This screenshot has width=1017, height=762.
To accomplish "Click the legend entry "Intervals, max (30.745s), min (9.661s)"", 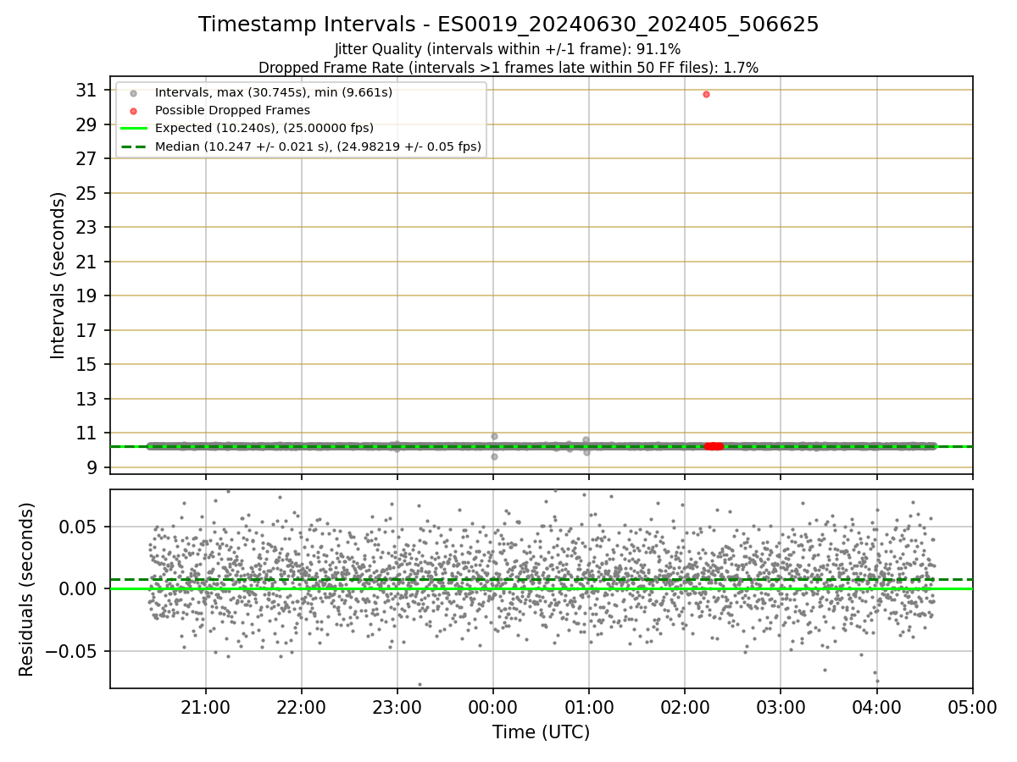I will click(274, 91).
